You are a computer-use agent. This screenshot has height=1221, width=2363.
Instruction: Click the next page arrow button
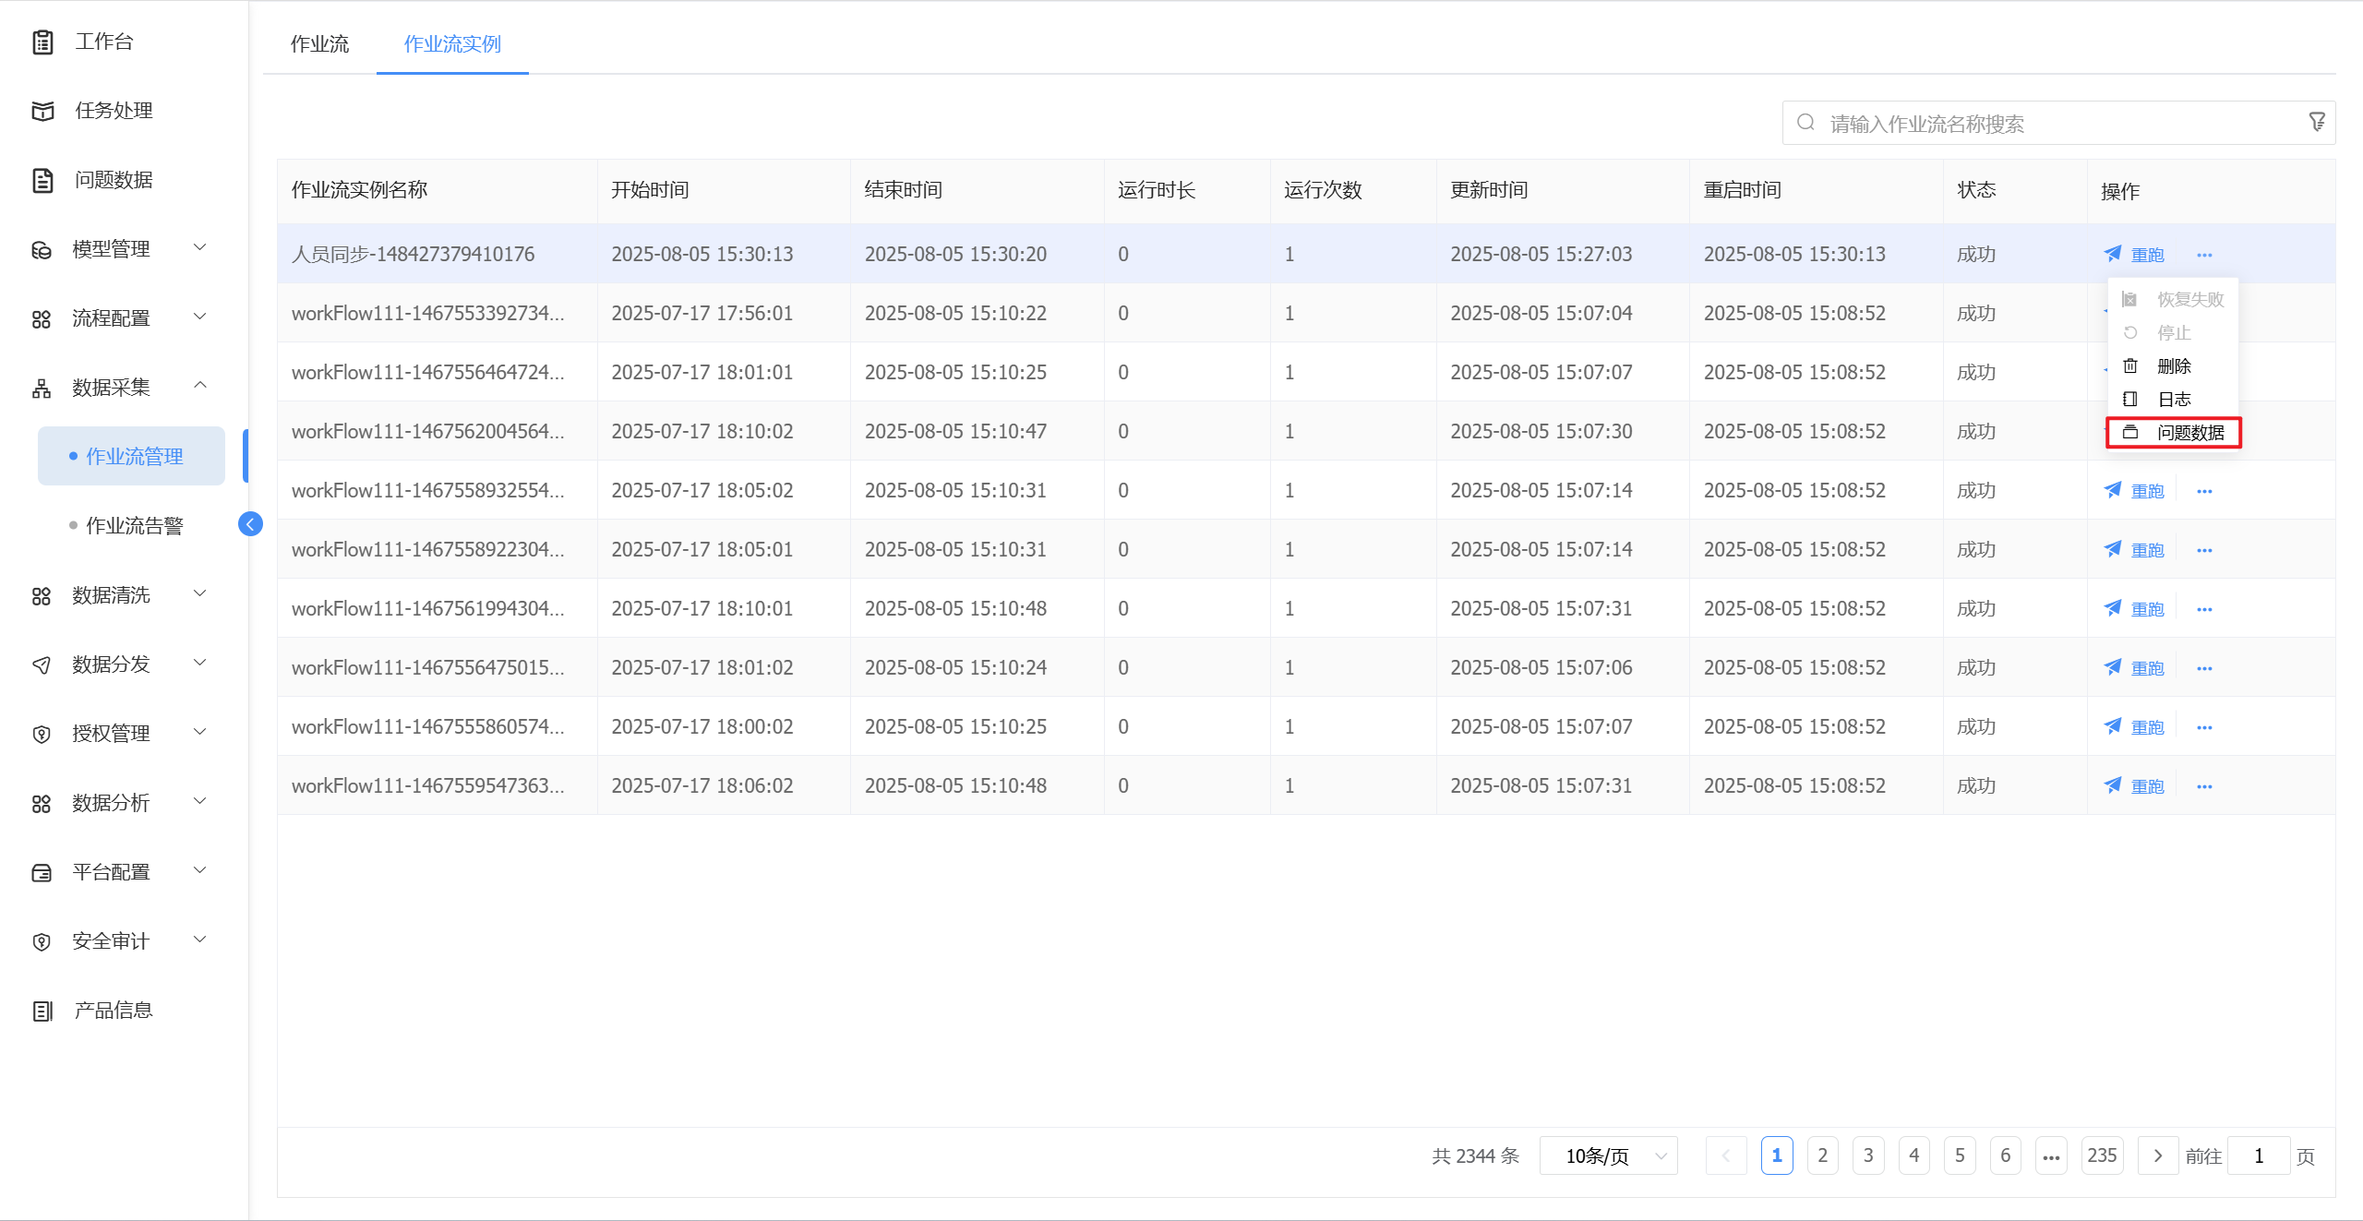2157,1155
